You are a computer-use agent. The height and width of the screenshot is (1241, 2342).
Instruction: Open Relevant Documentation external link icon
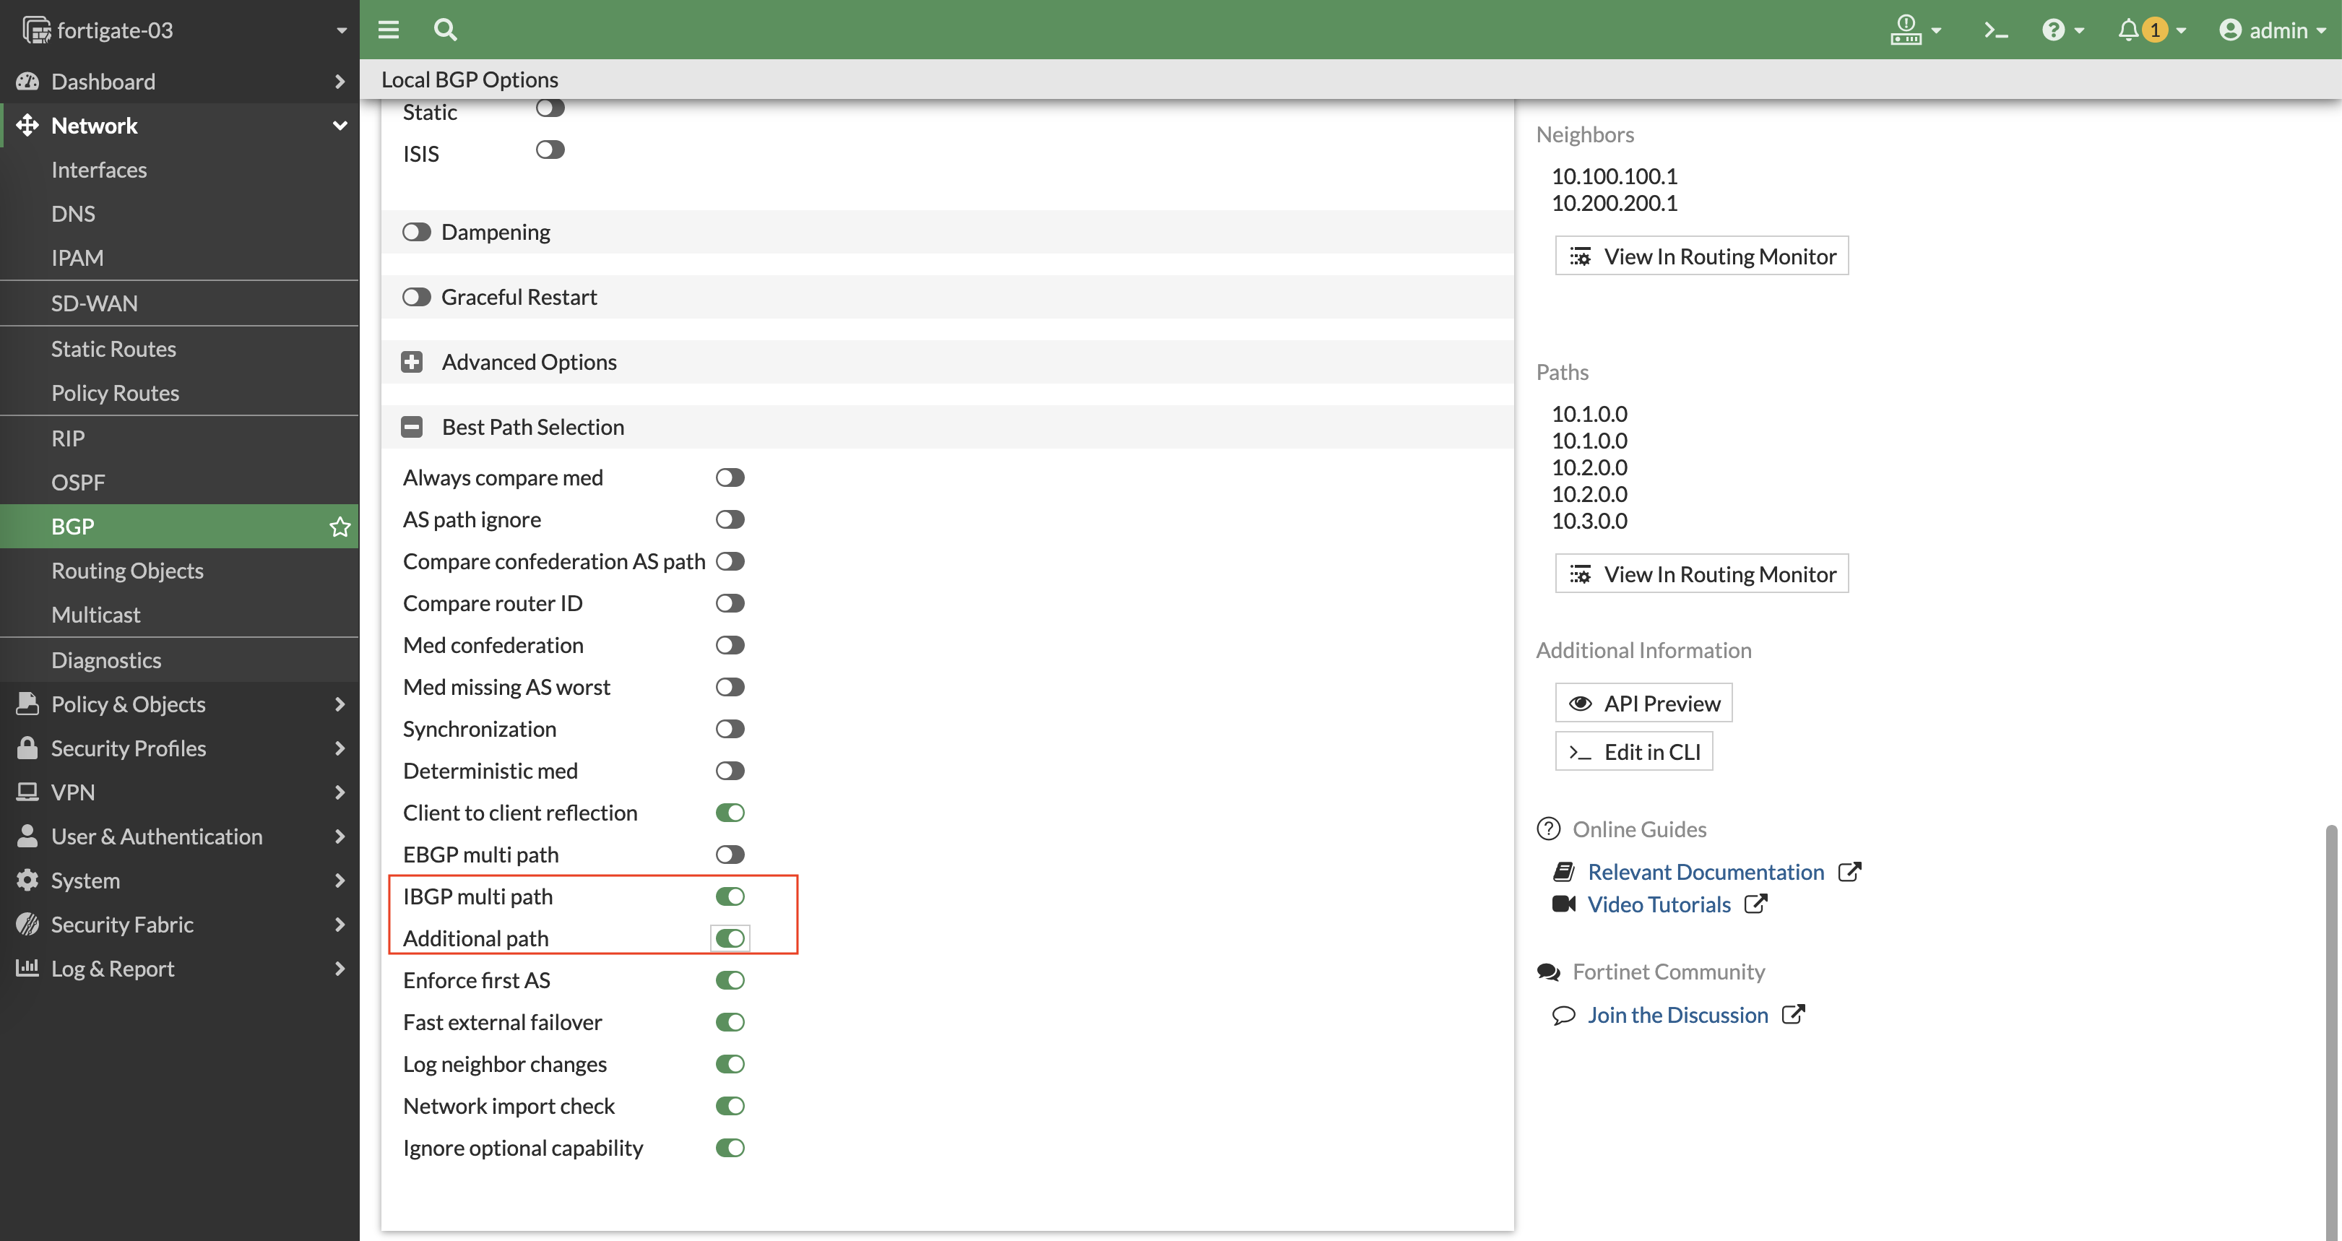(1849, 872)
